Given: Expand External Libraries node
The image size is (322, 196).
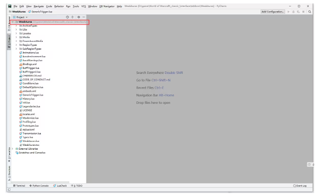Looking at the screenshot, I should [x=12, y=149].
